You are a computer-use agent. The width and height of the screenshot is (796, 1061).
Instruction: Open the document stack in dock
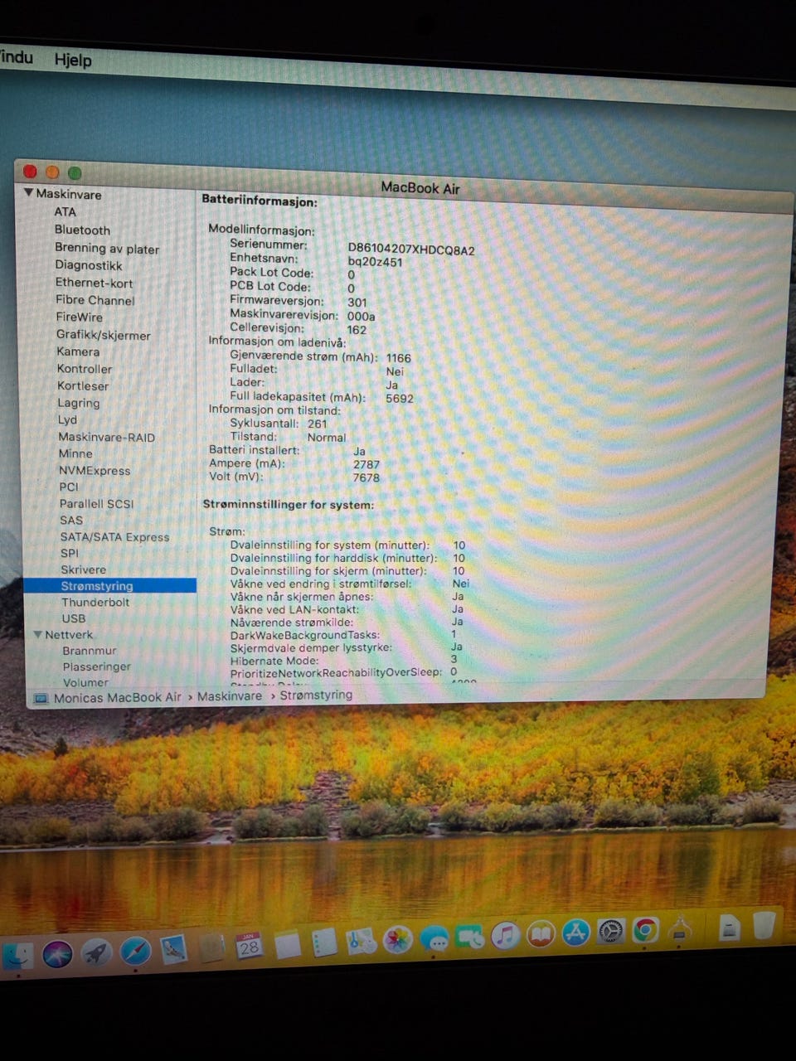point(729,926)
